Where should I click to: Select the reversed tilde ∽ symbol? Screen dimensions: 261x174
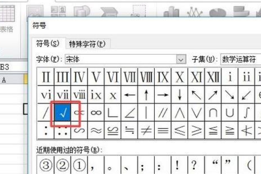(x=79, y=130)
